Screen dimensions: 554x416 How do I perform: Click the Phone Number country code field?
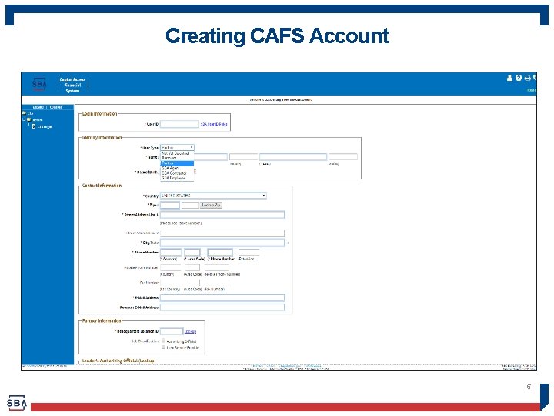(x=171, y=252)
